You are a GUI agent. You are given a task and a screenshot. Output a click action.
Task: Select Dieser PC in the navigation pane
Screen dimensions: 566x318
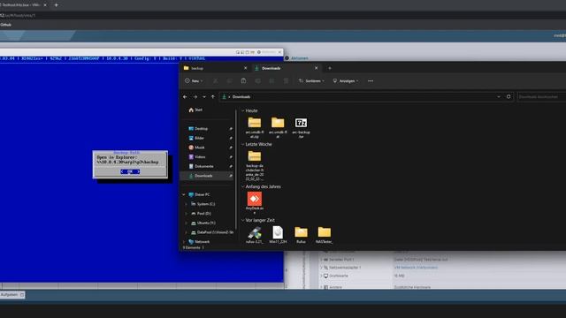point(199,194)
